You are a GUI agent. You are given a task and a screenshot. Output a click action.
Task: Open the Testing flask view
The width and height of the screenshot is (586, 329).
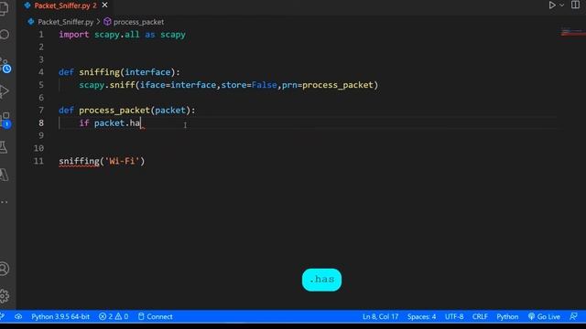point(4,147)
